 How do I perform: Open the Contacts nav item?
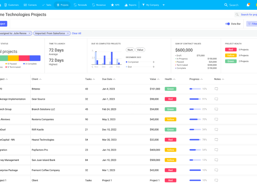[30, 5]
